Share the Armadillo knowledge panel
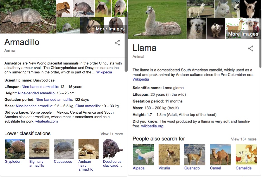 (x=117, y=43)
